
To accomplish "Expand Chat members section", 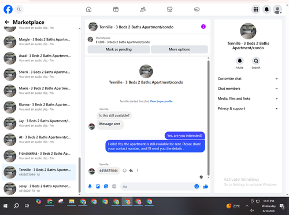I will [248, 89].
